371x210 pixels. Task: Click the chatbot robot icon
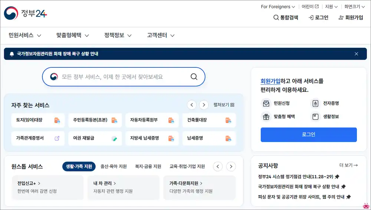(366, 206)
